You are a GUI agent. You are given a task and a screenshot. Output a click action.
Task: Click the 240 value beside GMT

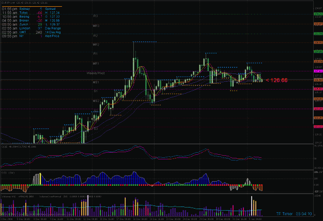pos(39,32)
